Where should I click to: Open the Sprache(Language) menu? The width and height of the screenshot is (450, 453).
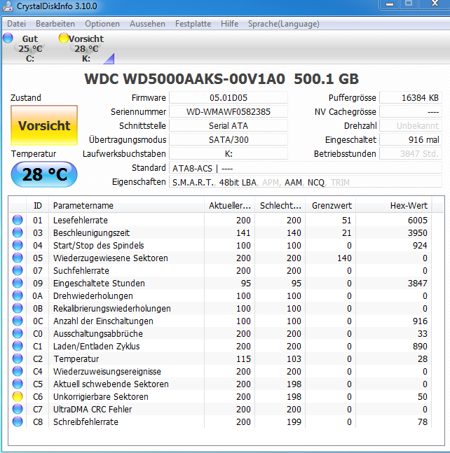click(284, 24)
